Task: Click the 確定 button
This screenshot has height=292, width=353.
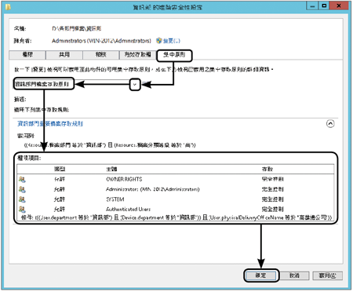Action: pyautogui.click(x=260, y=276)
